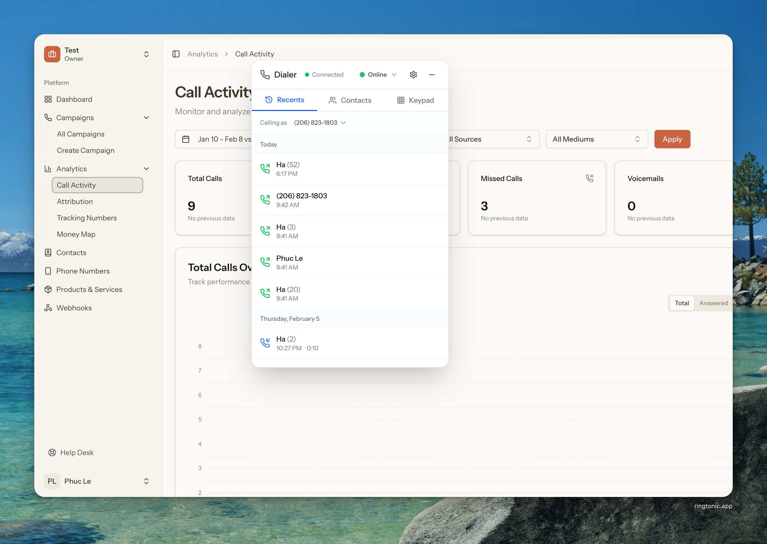Screen dimensions: 767x544
Task: Click the Missed Calls phone icon
Action: [589, 178]
